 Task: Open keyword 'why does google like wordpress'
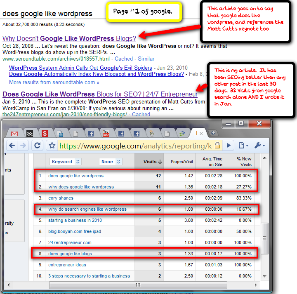[81, 187]
